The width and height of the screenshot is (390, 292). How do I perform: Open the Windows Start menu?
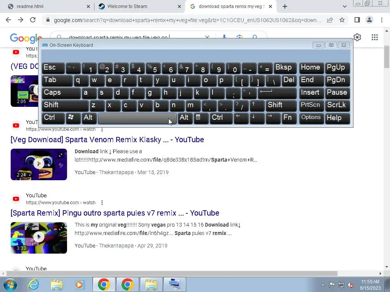(10, 284)
